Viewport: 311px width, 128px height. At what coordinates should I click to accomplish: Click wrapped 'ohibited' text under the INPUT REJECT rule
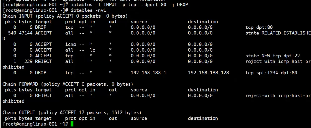13,67
